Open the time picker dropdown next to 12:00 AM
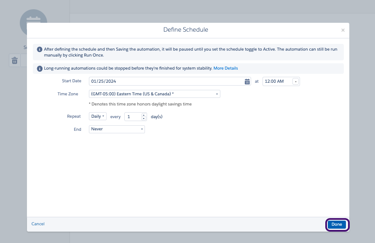This screenshot has width=375, height=243. 296,81
